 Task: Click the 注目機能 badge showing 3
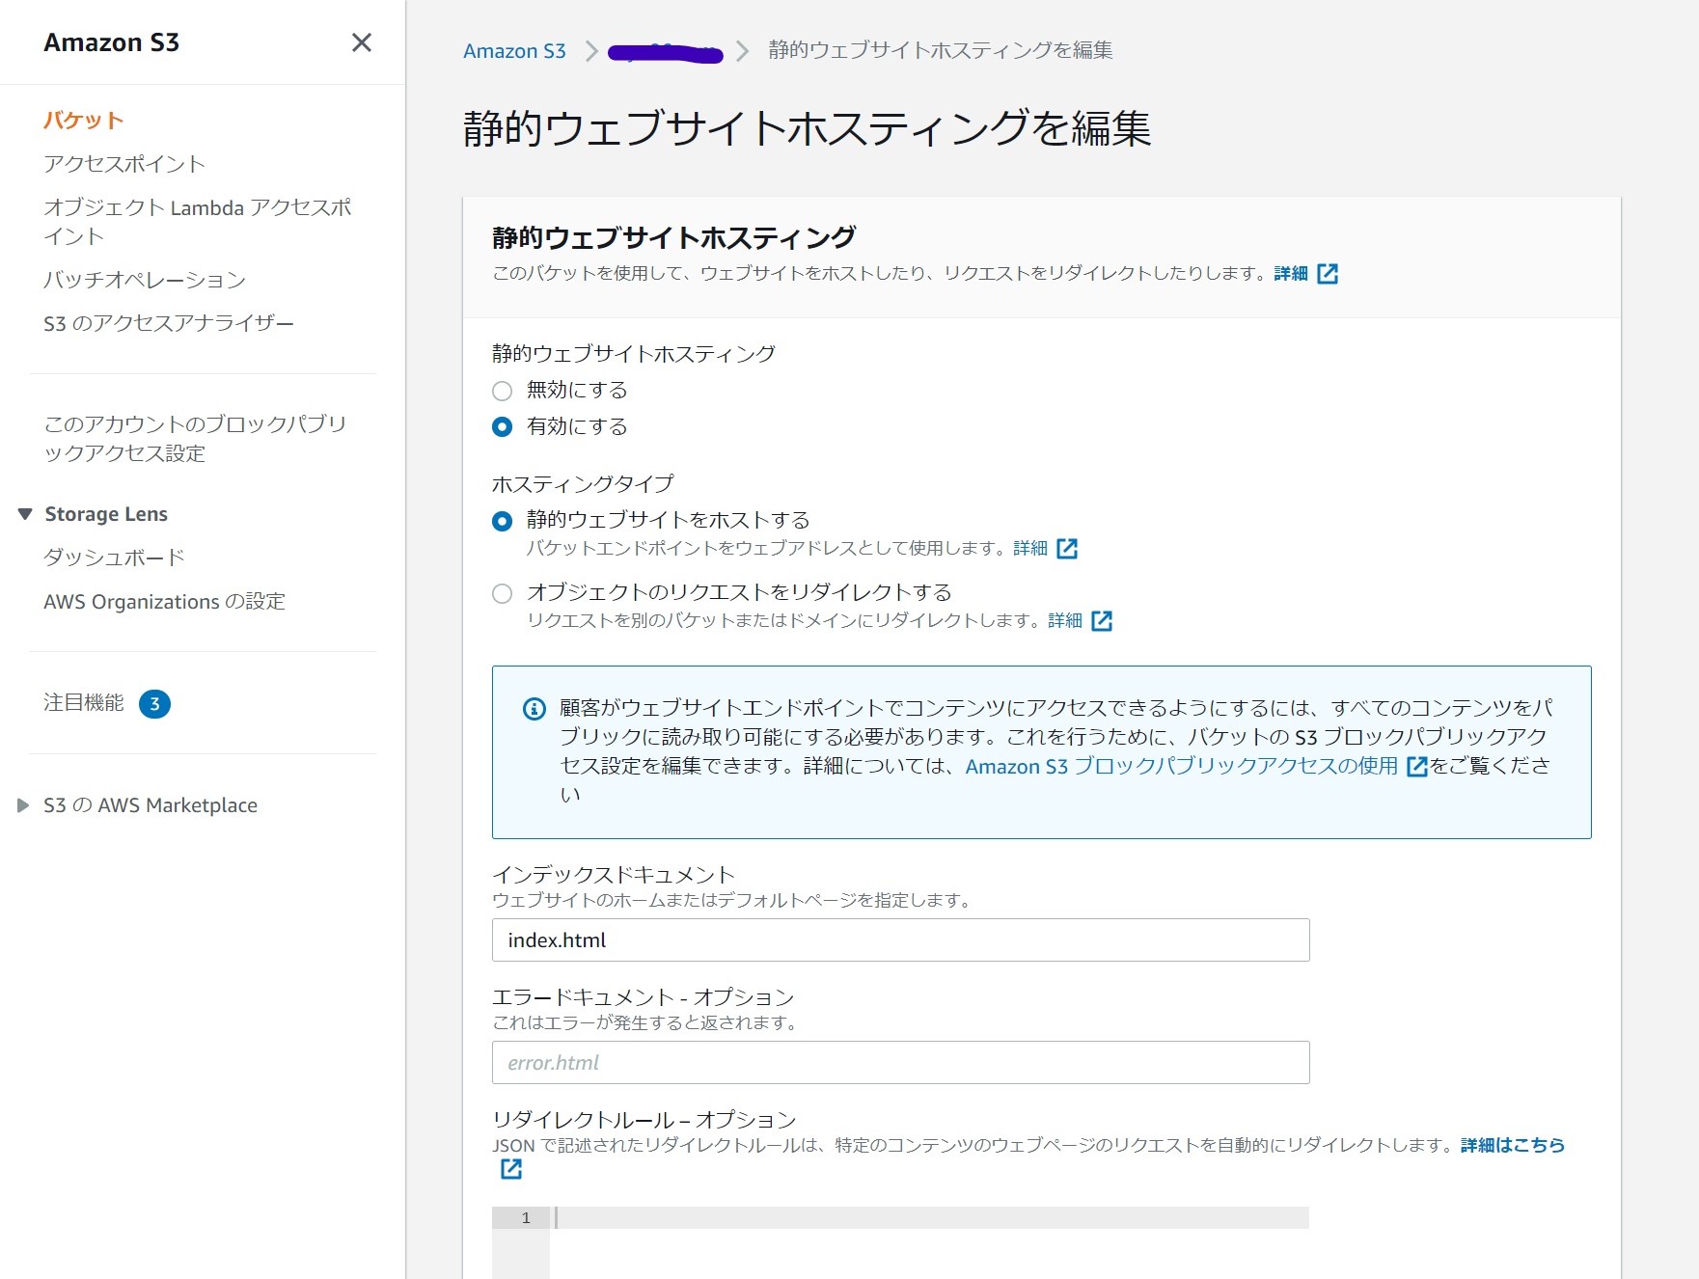click(x=154, y=704)
